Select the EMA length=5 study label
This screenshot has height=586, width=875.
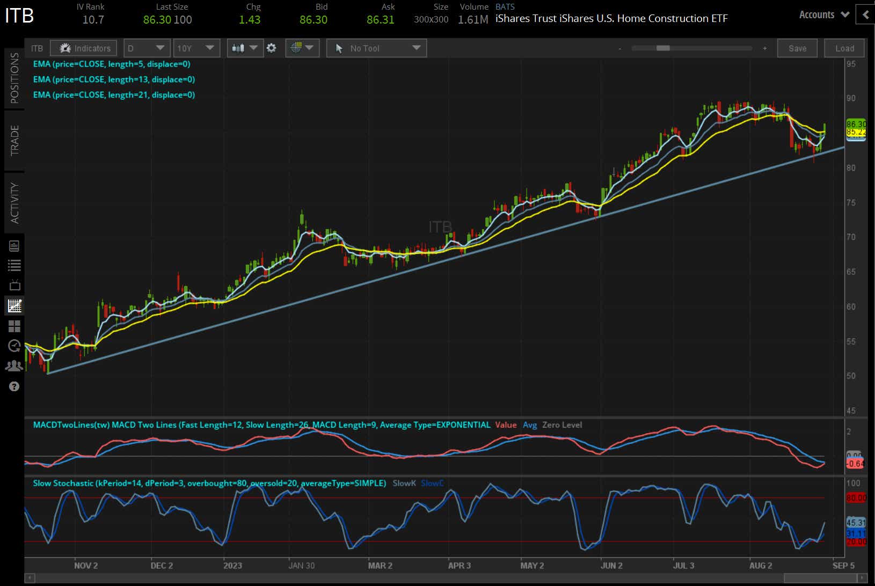112,64
